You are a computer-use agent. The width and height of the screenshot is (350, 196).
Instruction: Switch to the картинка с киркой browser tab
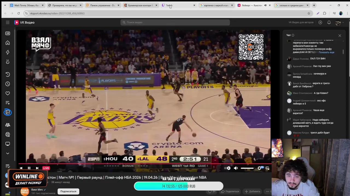pyautogui.click(x=215, y=5)
